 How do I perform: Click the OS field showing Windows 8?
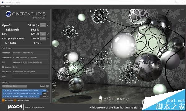pos(31,62)
